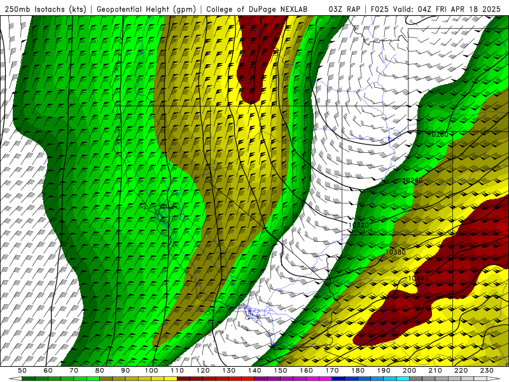Click the "250mb Isotachs (kts)" title text
Image resolution: width=509 pixels, height=382 pixels.
45,9
